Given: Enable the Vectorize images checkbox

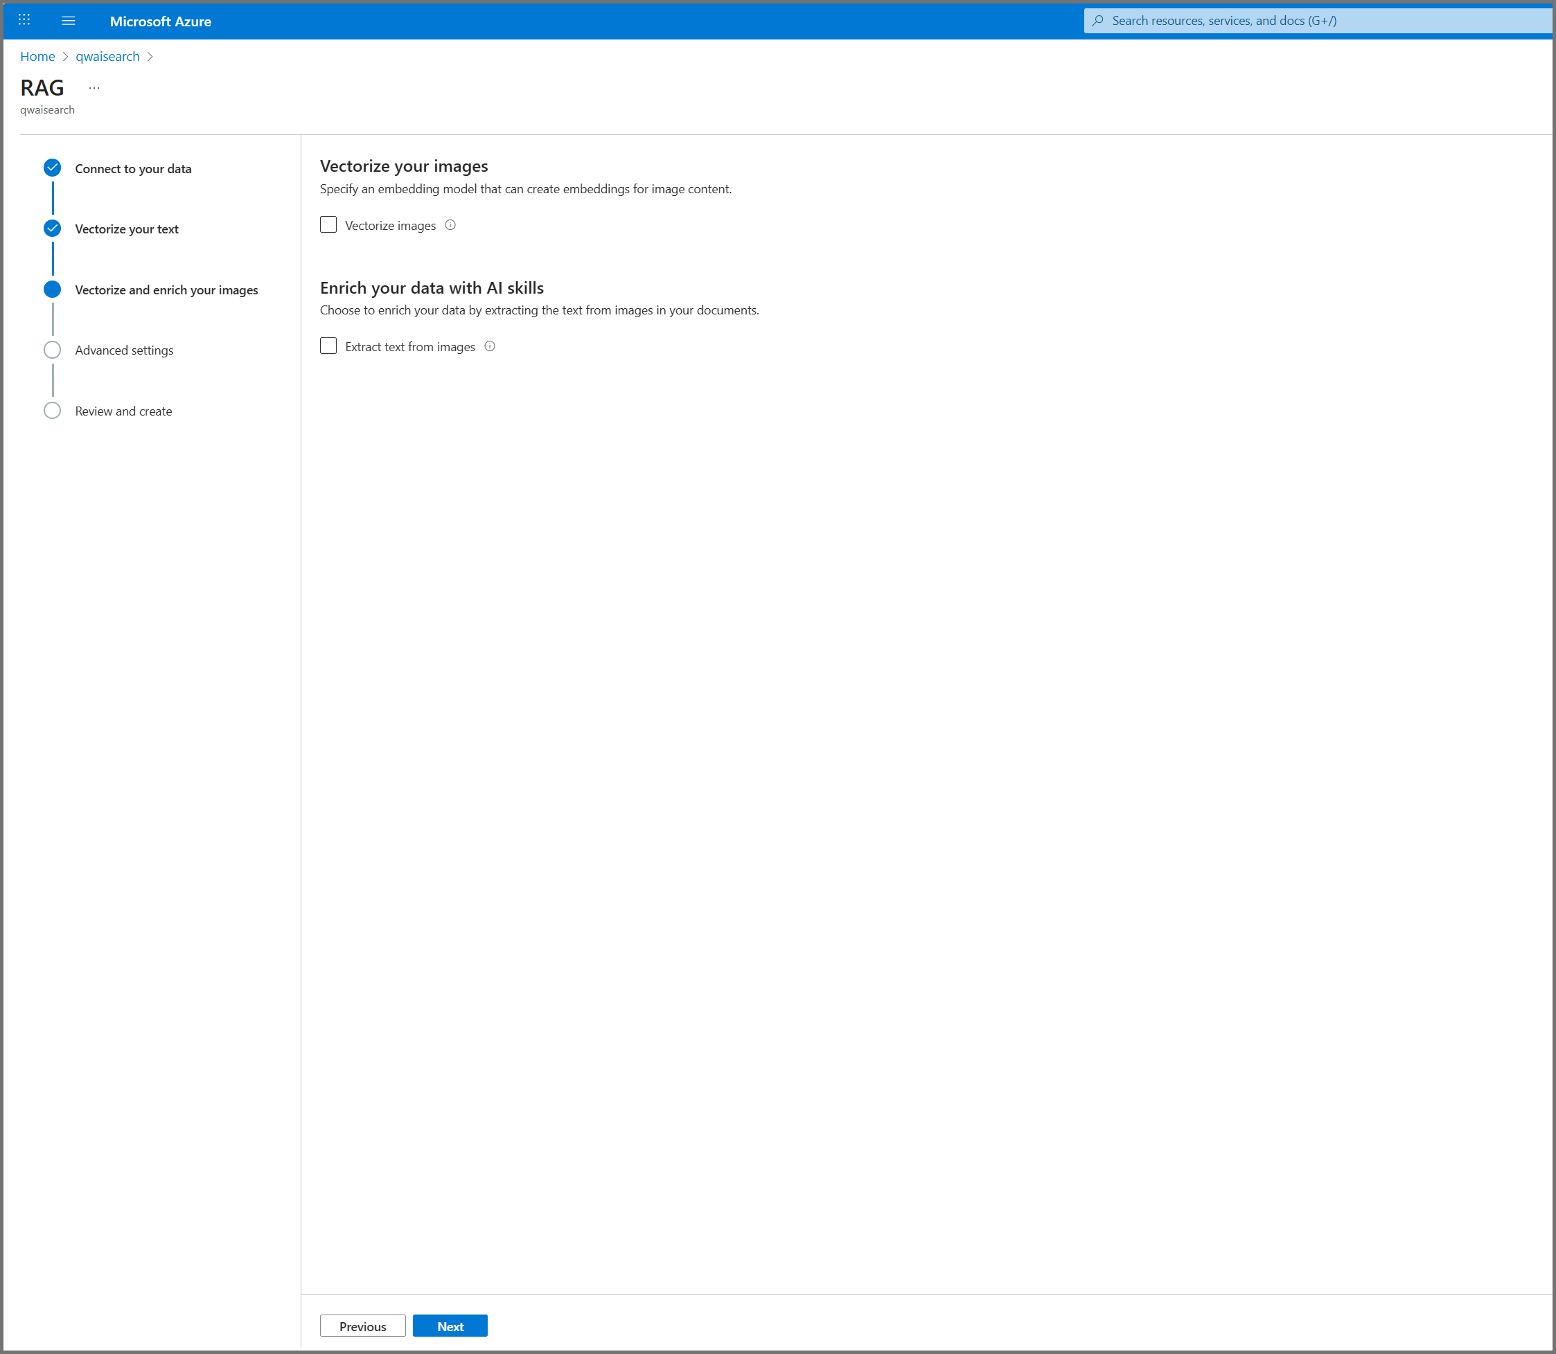Looking at the screenshot, I should click(328, 225).
